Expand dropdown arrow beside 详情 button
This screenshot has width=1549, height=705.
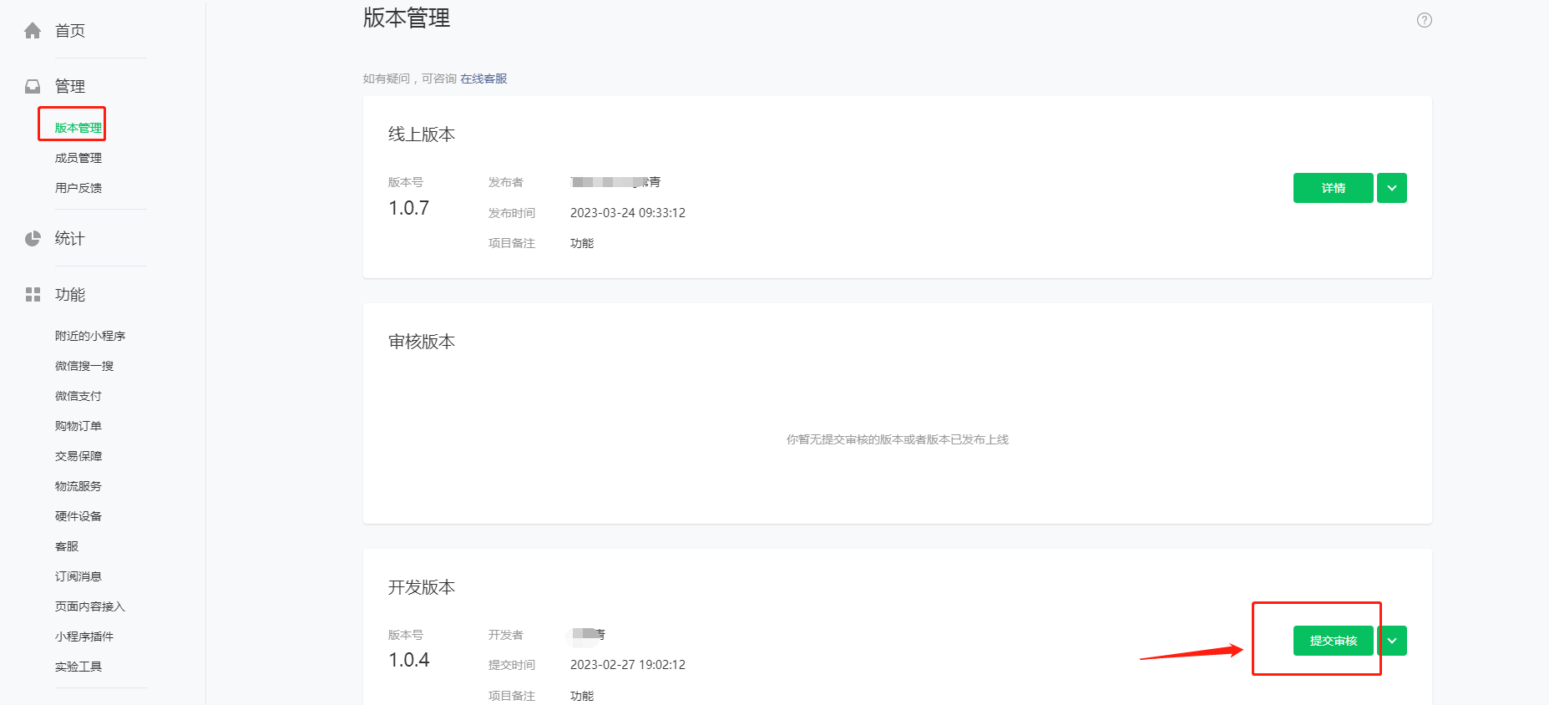tap(1392, 188)
